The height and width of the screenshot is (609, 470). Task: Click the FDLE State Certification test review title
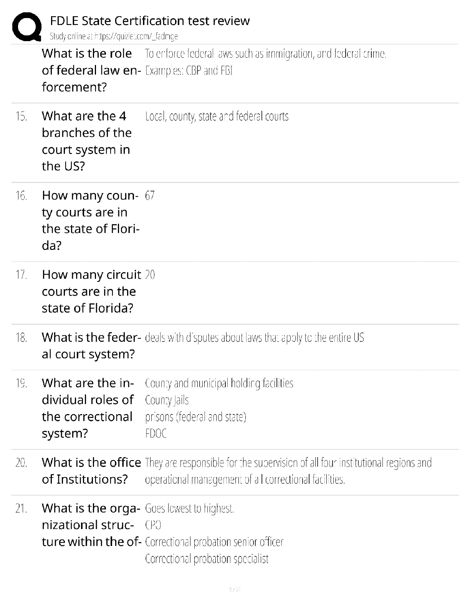click(150, 20)
